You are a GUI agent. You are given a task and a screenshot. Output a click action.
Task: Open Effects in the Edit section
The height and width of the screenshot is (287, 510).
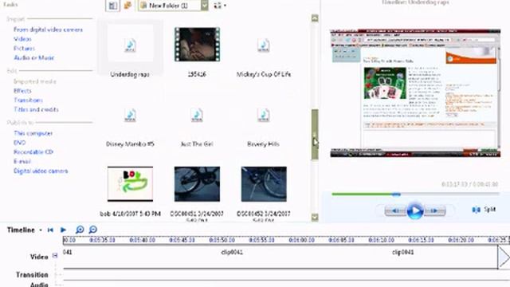pyautogui.click(x=22, y=91)
